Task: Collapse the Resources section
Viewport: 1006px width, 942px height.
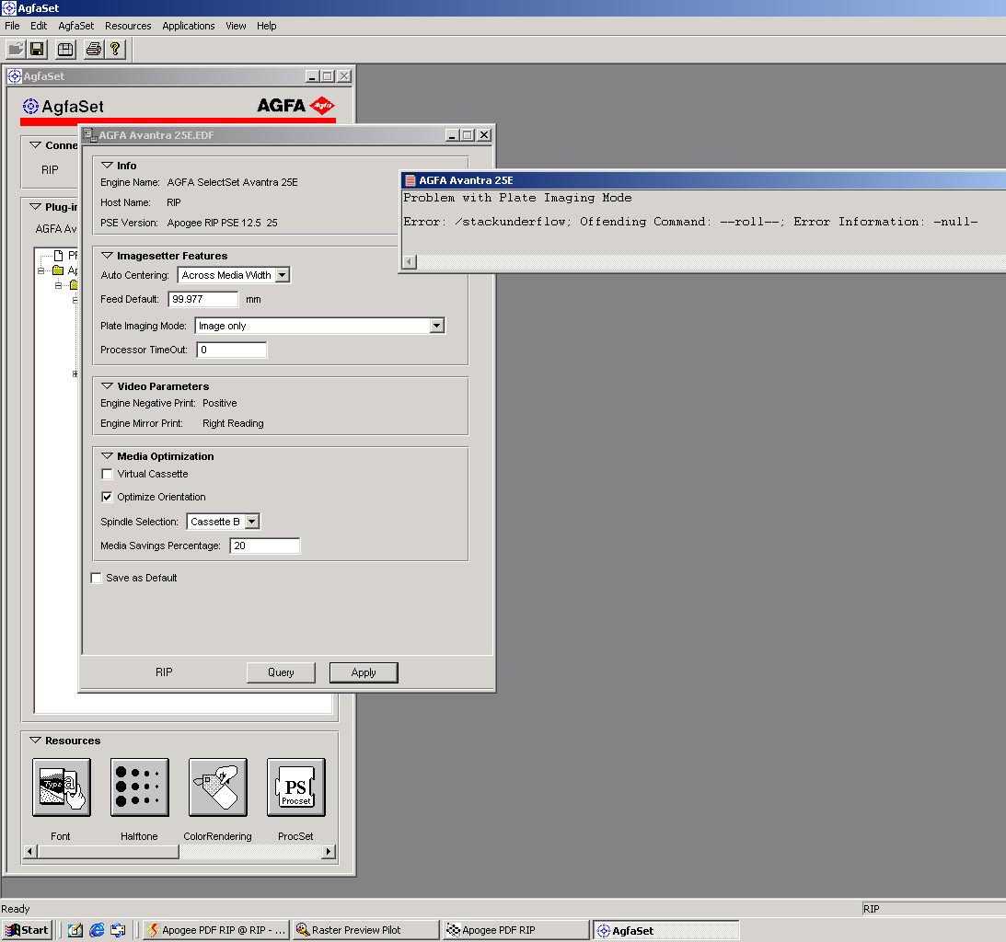Action: pyautogui.click(x=35, y=740)
